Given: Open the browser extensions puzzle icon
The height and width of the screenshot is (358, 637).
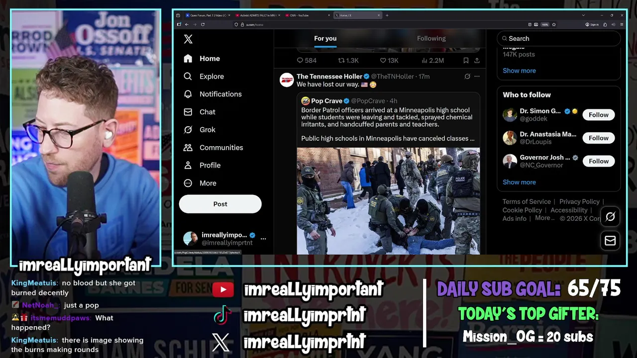Looking at the screenshot, I should (605, 24).
